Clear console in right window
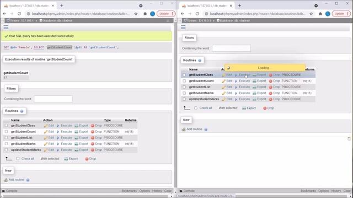 click(x=347, y=191)
